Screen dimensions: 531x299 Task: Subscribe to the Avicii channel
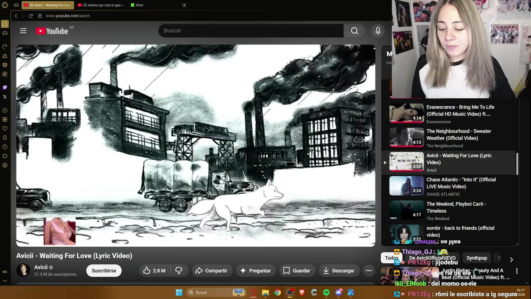104,271
